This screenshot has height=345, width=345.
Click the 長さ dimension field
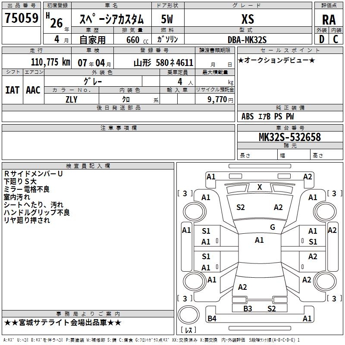pyautogui.click(x=257, y=155)
